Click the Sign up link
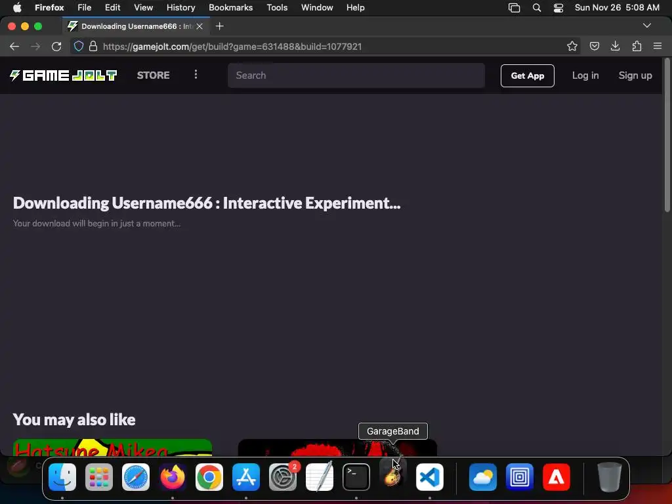The width and height of the screenshot is (672, 504). coord(635,75)
